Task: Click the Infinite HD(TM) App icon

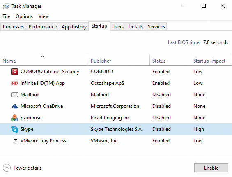Action: click(x=15, y=83)
